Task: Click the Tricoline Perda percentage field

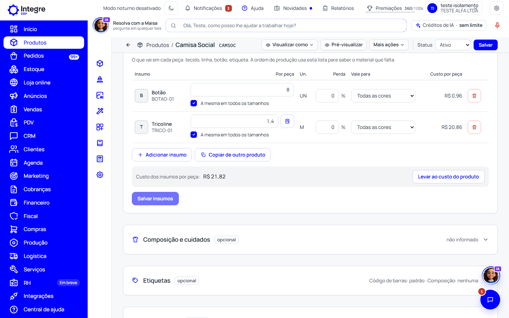Action: click(x=327, y=127)
